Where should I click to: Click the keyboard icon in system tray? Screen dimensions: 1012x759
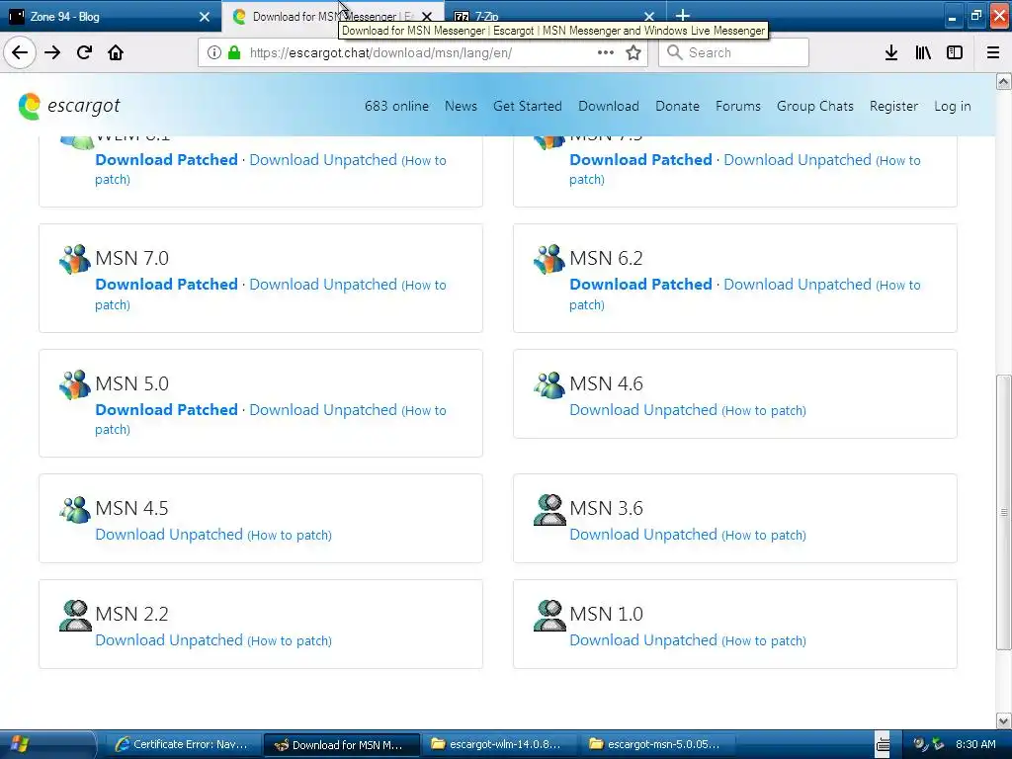(883, 744)
